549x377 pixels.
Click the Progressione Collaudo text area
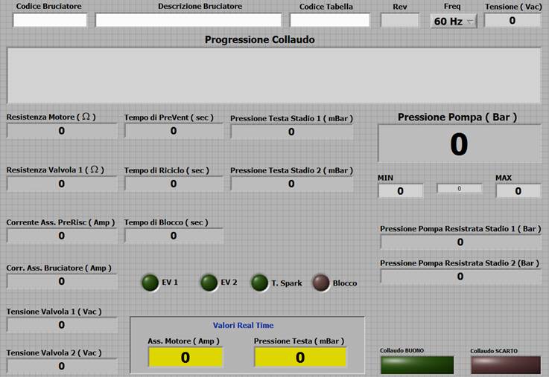tap(273, 75)
